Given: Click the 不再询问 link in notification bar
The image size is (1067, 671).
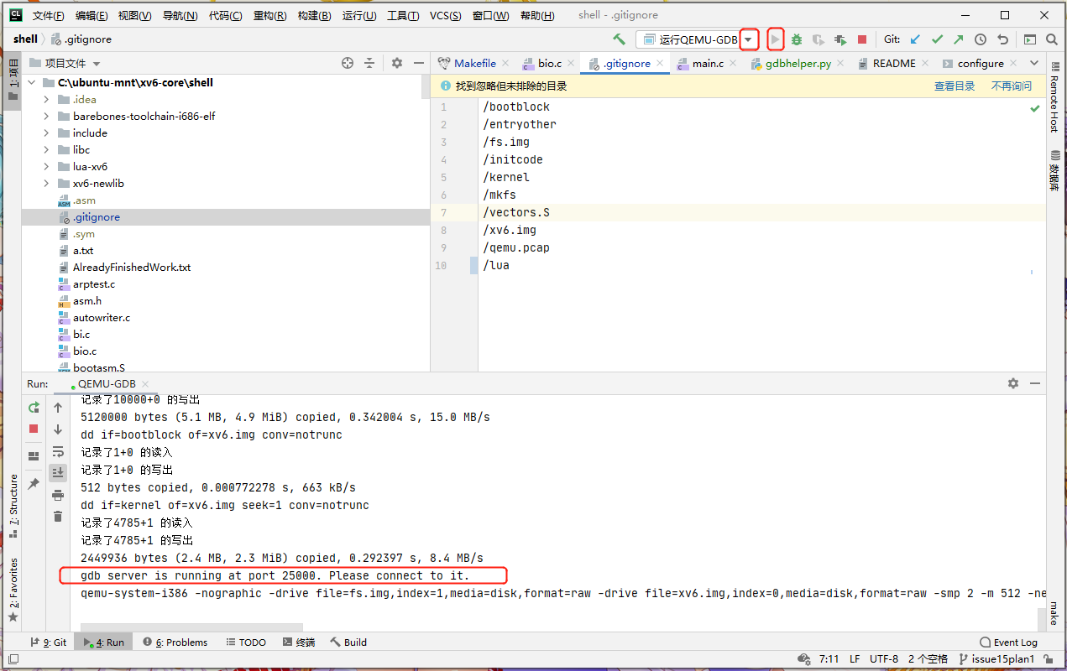Looking at the screenshot, I should 1011,86.
